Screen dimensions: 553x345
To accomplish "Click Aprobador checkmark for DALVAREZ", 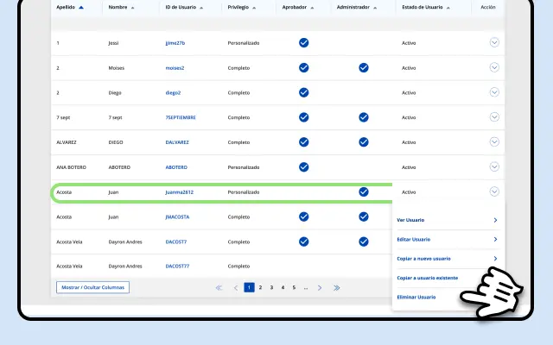I will tap(303, 142).
